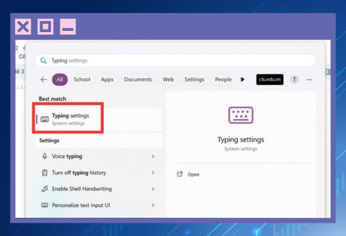Click the keyboard icon beside Typing settings result

coord(45,120)
